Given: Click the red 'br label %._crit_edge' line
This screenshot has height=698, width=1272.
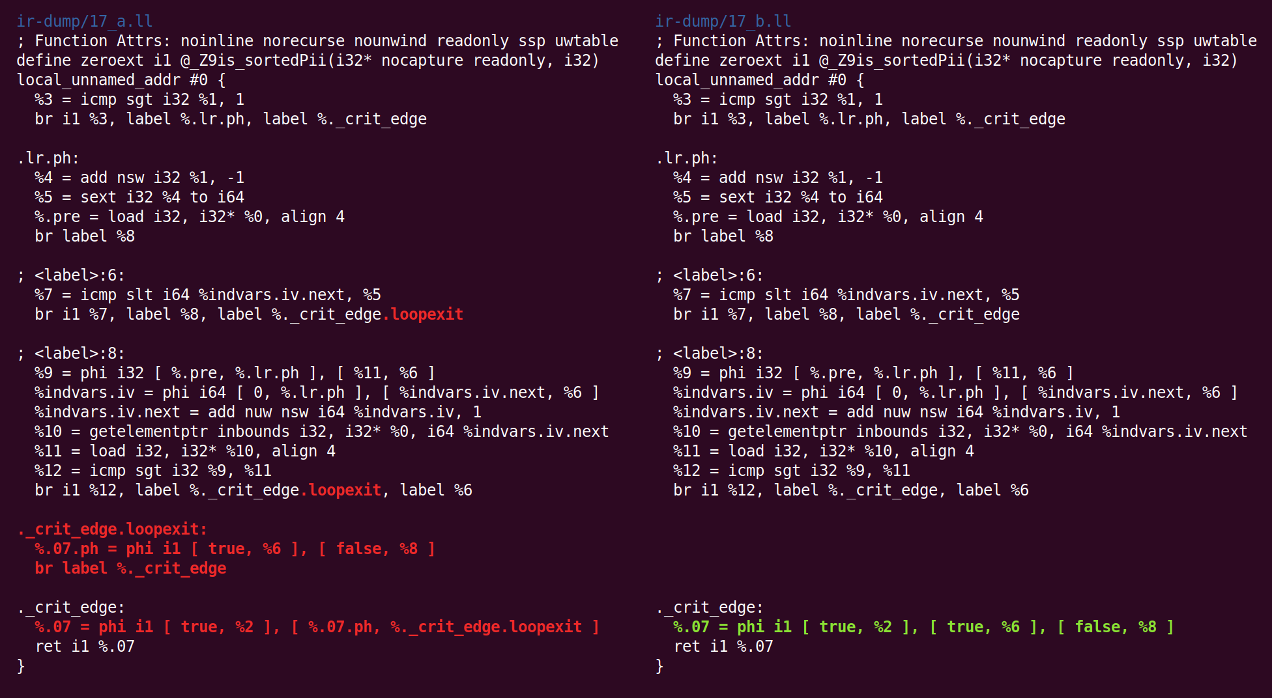Looking at the screenshot, I should pyautogui.click(x=130, y=568).
